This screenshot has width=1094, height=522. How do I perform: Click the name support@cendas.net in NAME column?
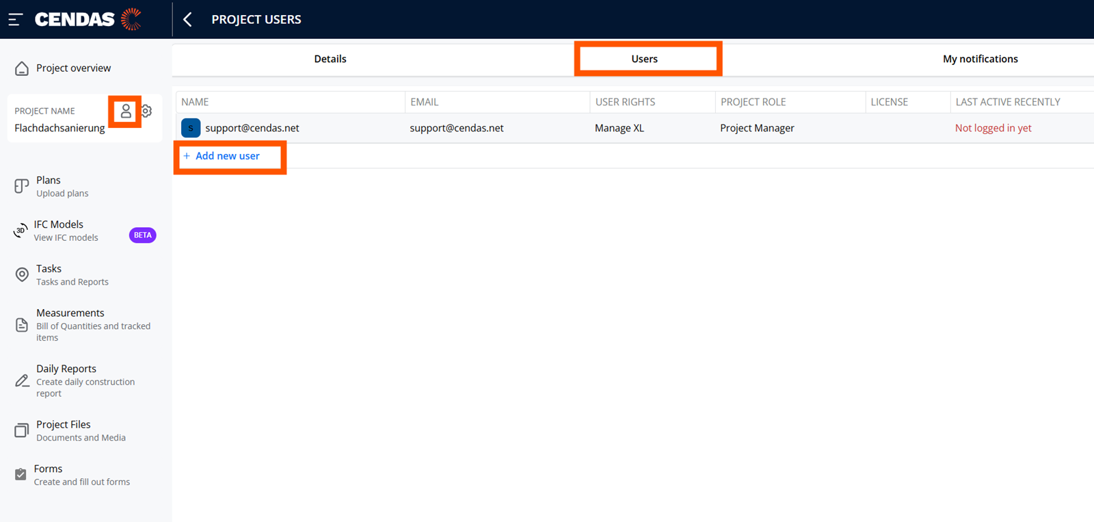tap(252, 128)
